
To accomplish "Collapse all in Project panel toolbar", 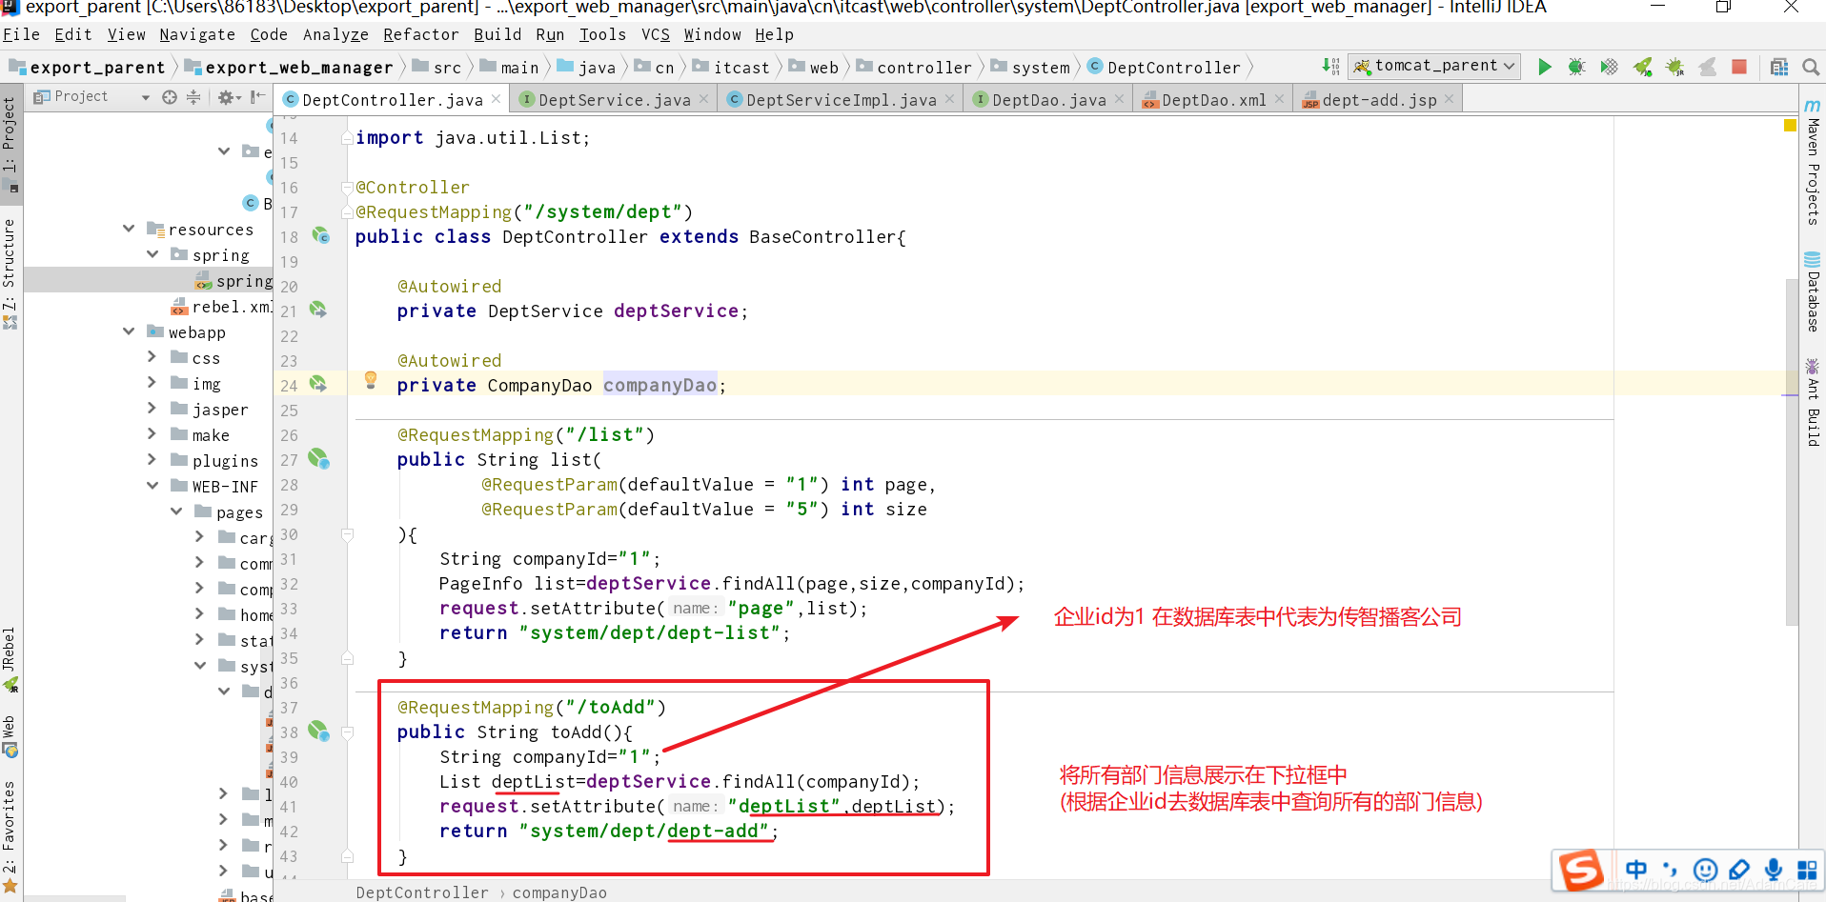I will click(193, 97).
